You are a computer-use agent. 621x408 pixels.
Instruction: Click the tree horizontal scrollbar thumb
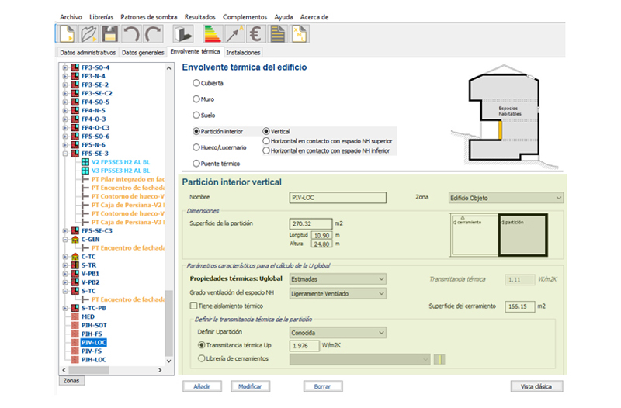click(89, 370)
